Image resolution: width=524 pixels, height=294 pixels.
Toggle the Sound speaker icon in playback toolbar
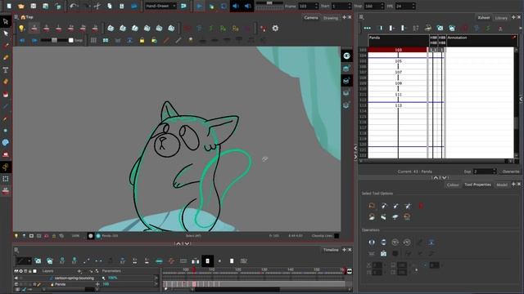[x=236, y=6]
